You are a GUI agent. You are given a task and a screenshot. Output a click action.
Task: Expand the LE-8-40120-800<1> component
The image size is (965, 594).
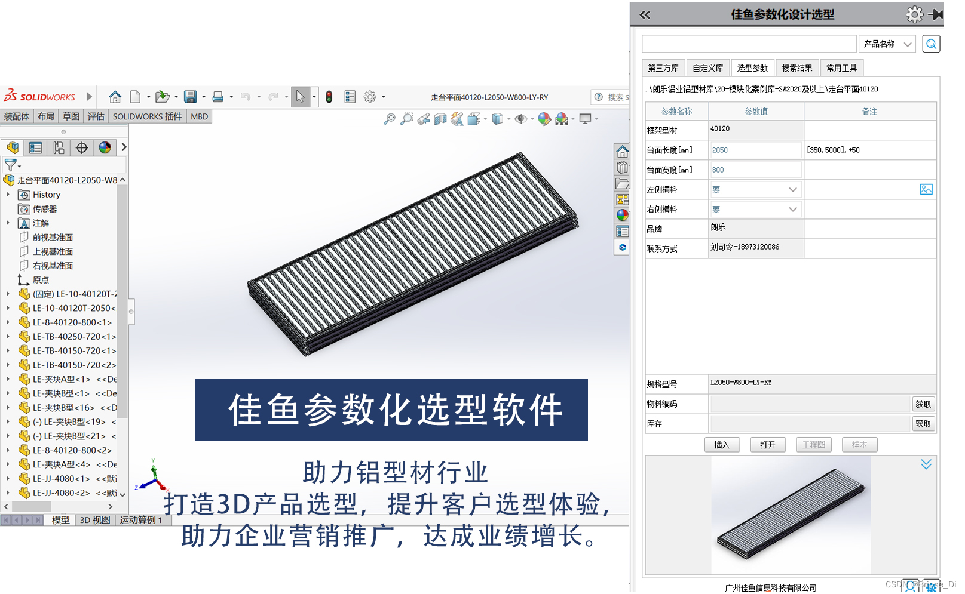coord(7,322)
